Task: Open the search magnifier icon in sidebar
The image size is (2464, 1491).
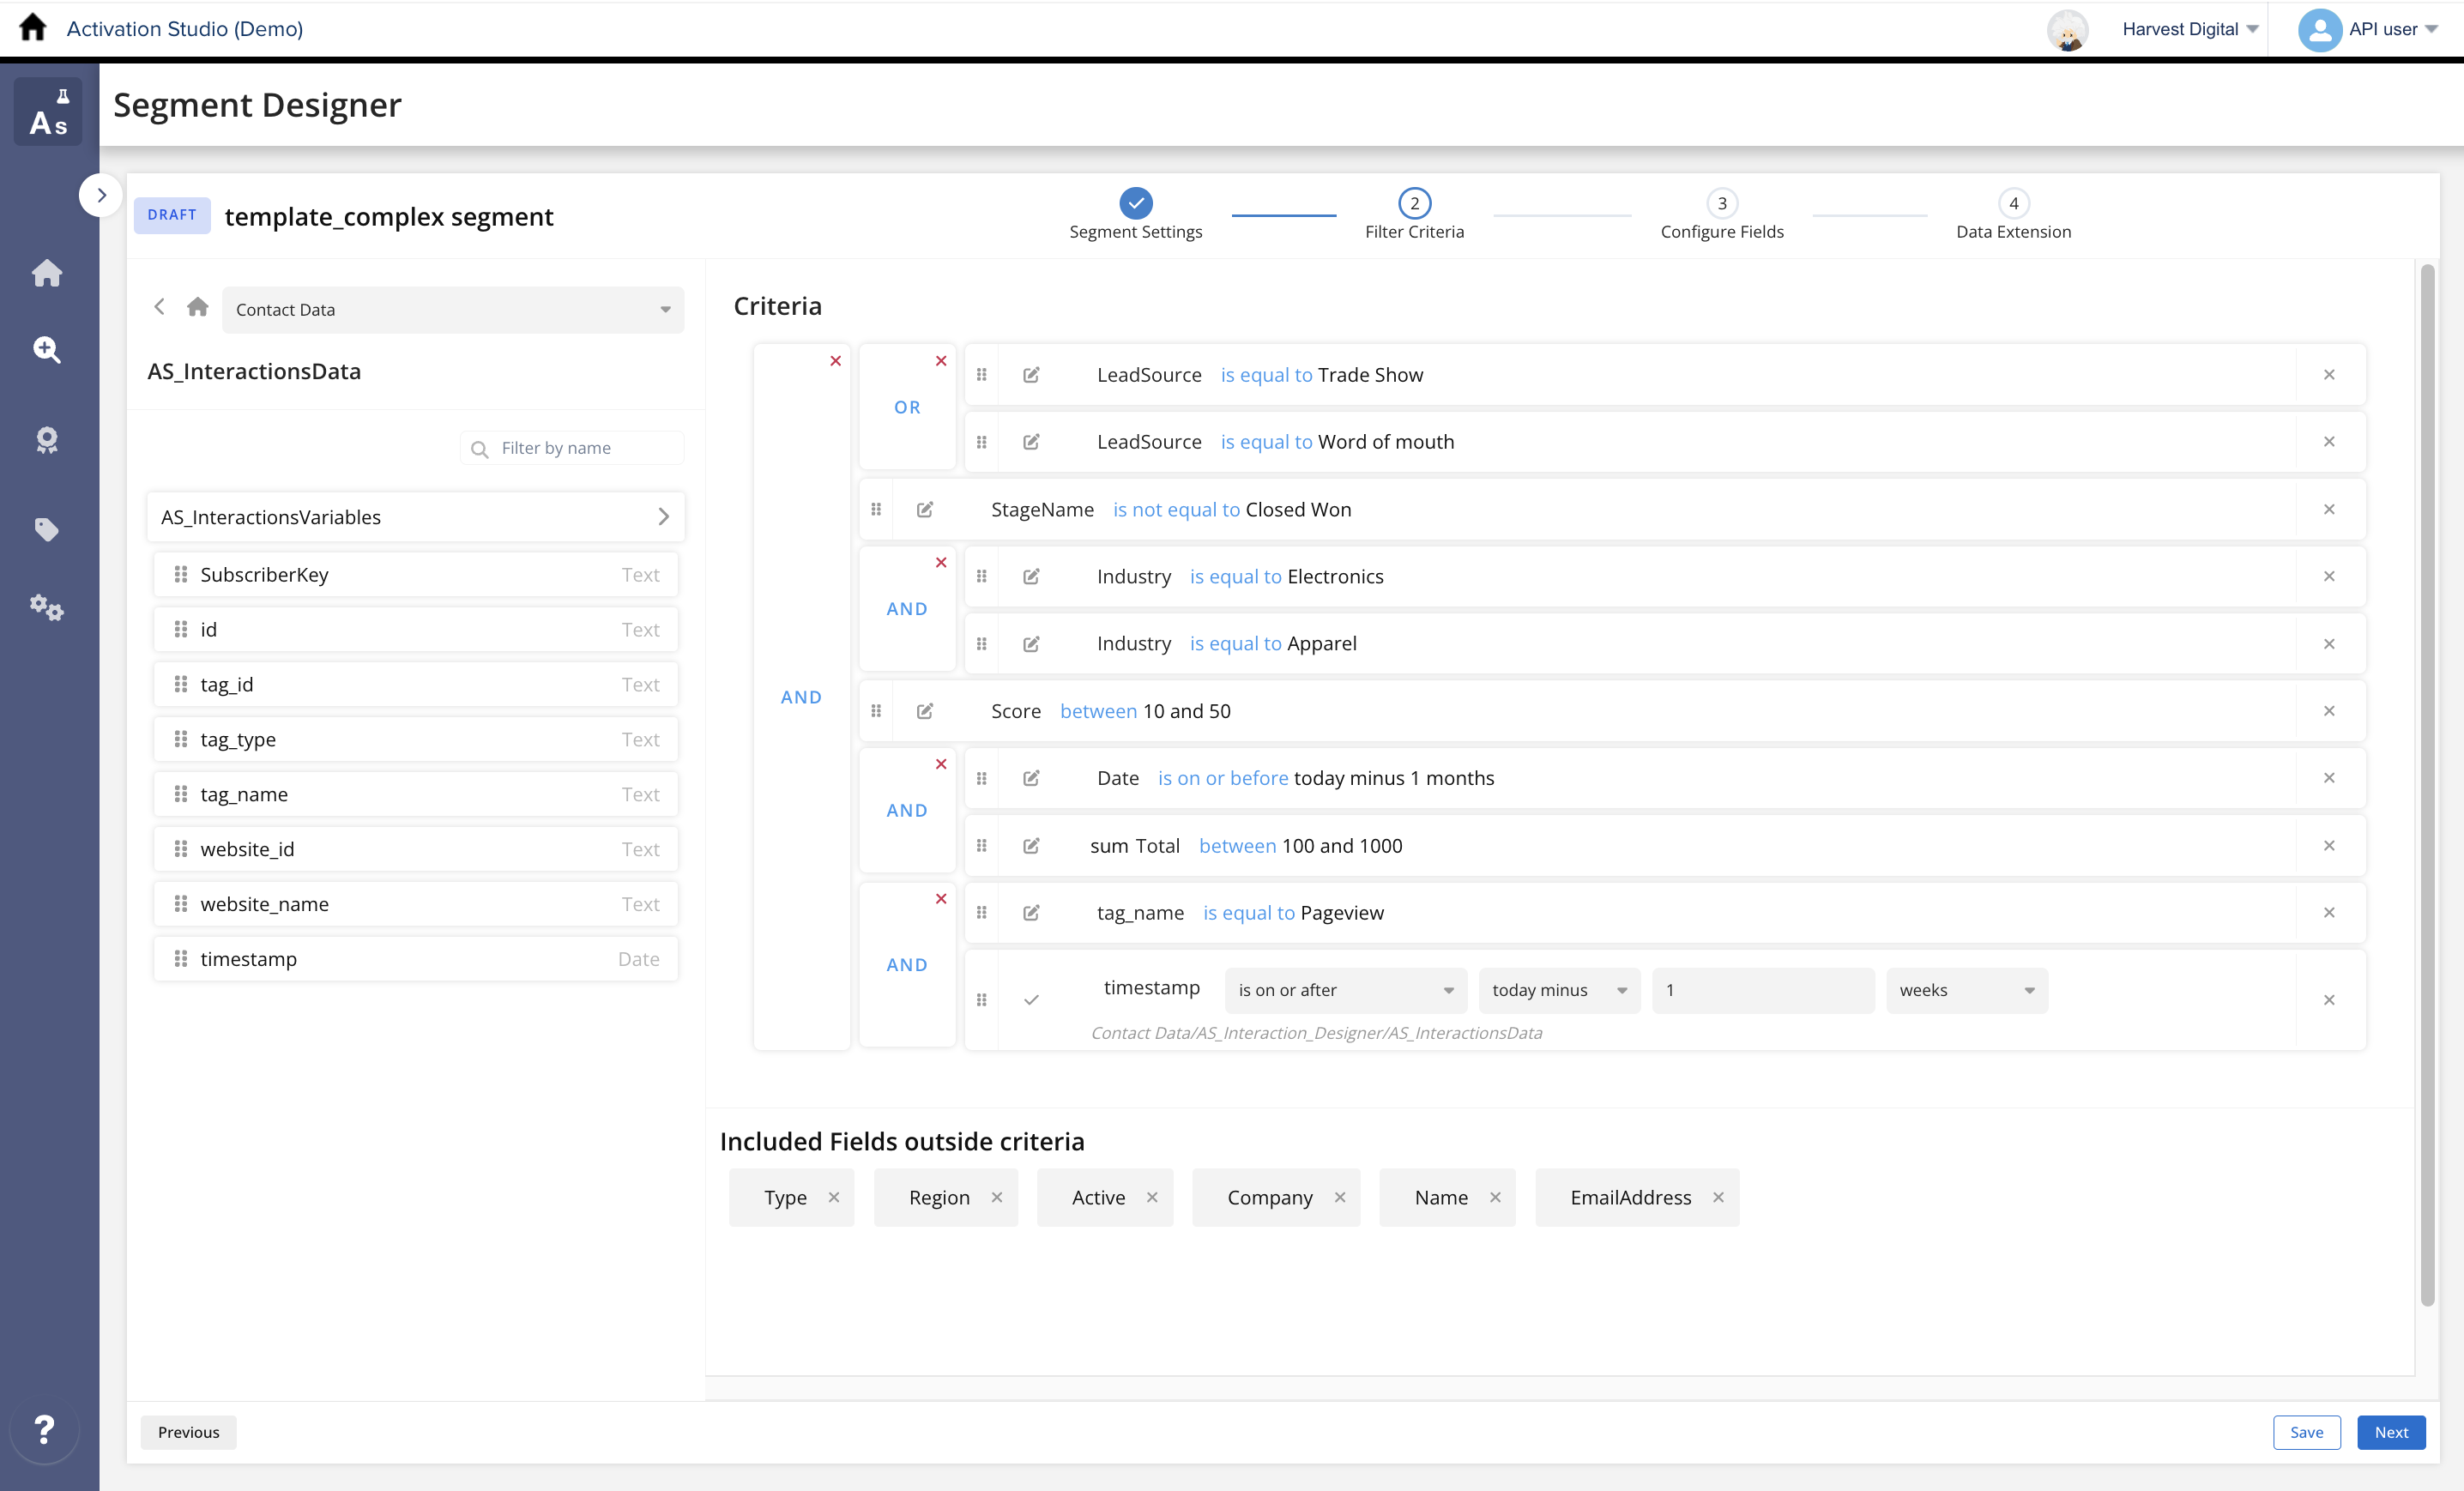Action: 47,349
